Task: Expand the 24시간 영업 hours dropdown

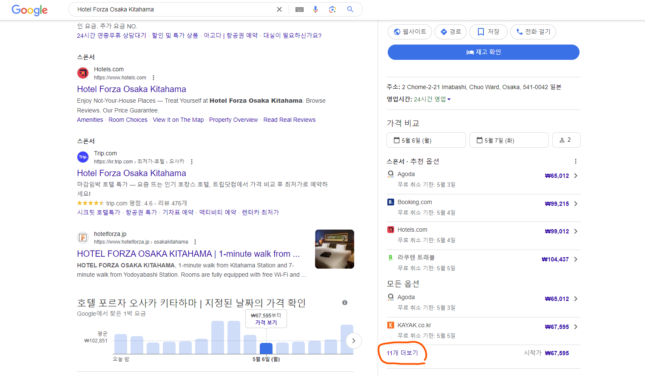Action: pos(432,99)
